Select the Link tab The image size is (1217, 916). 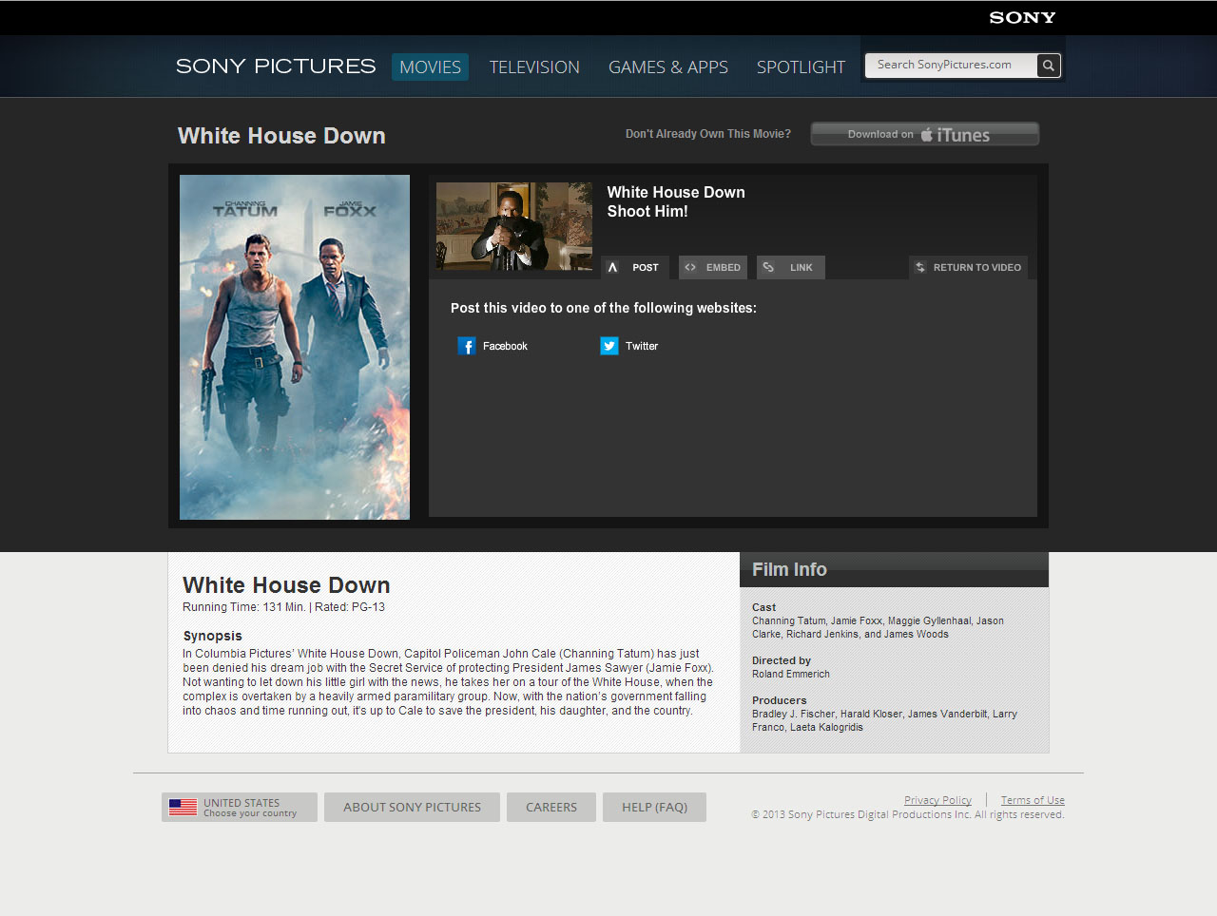coord(791,267)
